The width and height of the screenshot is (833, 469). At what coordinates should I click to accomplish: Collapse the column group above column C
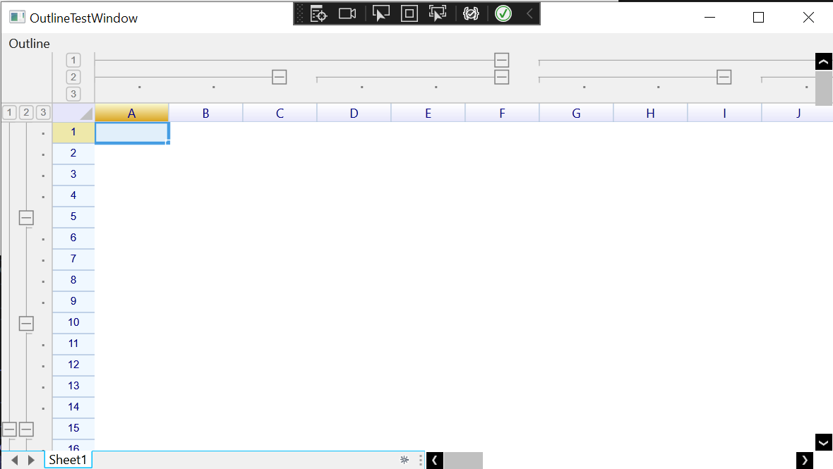coord(279,77)
